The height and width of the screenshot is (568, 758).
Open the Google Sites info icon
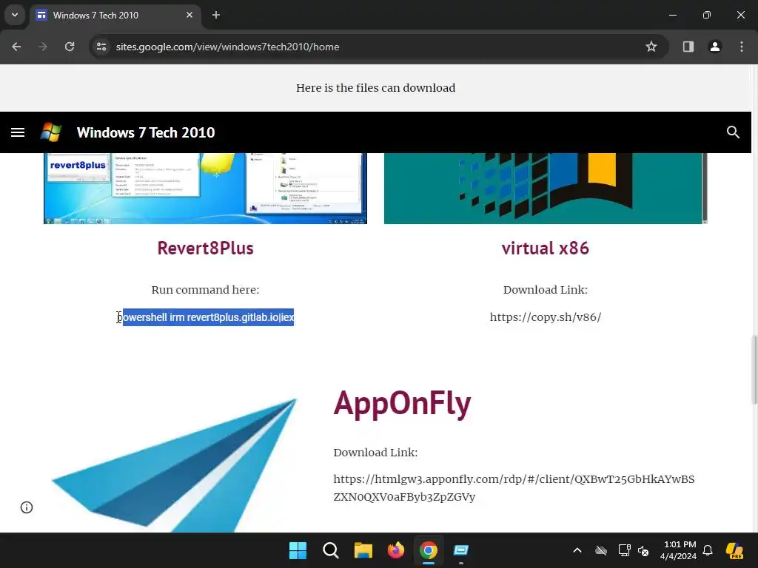point(27,507)
